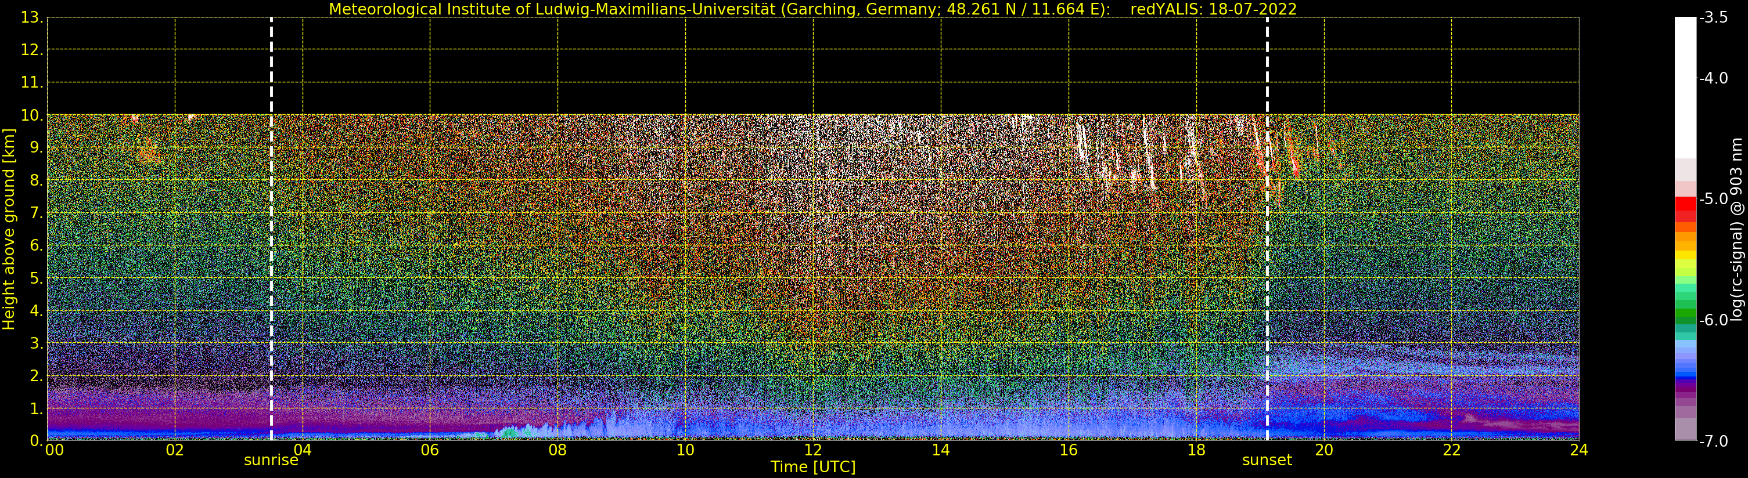Viewport: 1748px width, 478px height.
Task: Click the 'sunset' label below the time axis
Action: pos(1267,461)
